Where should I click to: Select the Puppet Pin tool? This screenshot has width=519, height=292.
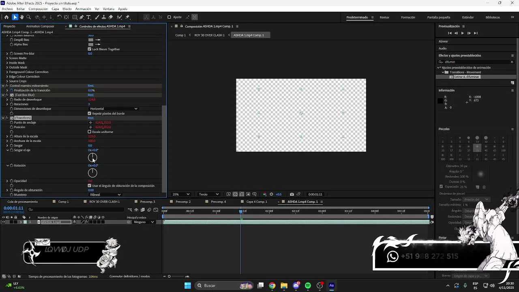128,17
